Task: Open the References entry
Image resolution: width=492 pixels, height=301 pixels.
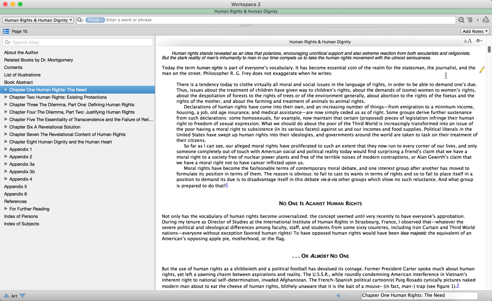Action: pos(15,202)
